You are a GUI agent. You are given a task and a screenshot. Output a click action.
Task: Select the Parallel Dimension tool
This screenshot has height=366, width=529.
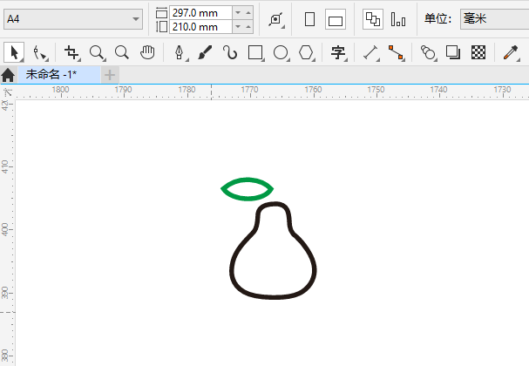370,53
